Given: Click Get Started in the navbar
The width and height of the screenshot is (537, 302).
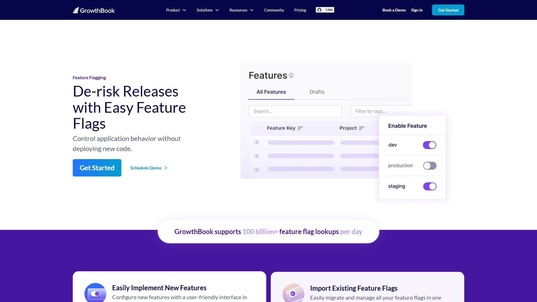Looking at the screenshot, I should coord(448,10).
